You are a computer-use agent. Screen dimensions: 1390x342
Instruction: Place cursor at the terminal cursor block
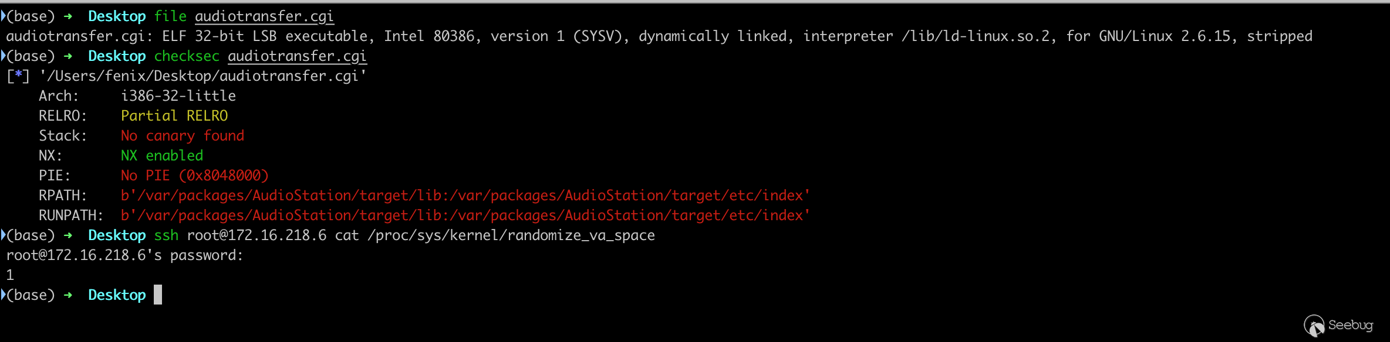[x=158, y=295]
